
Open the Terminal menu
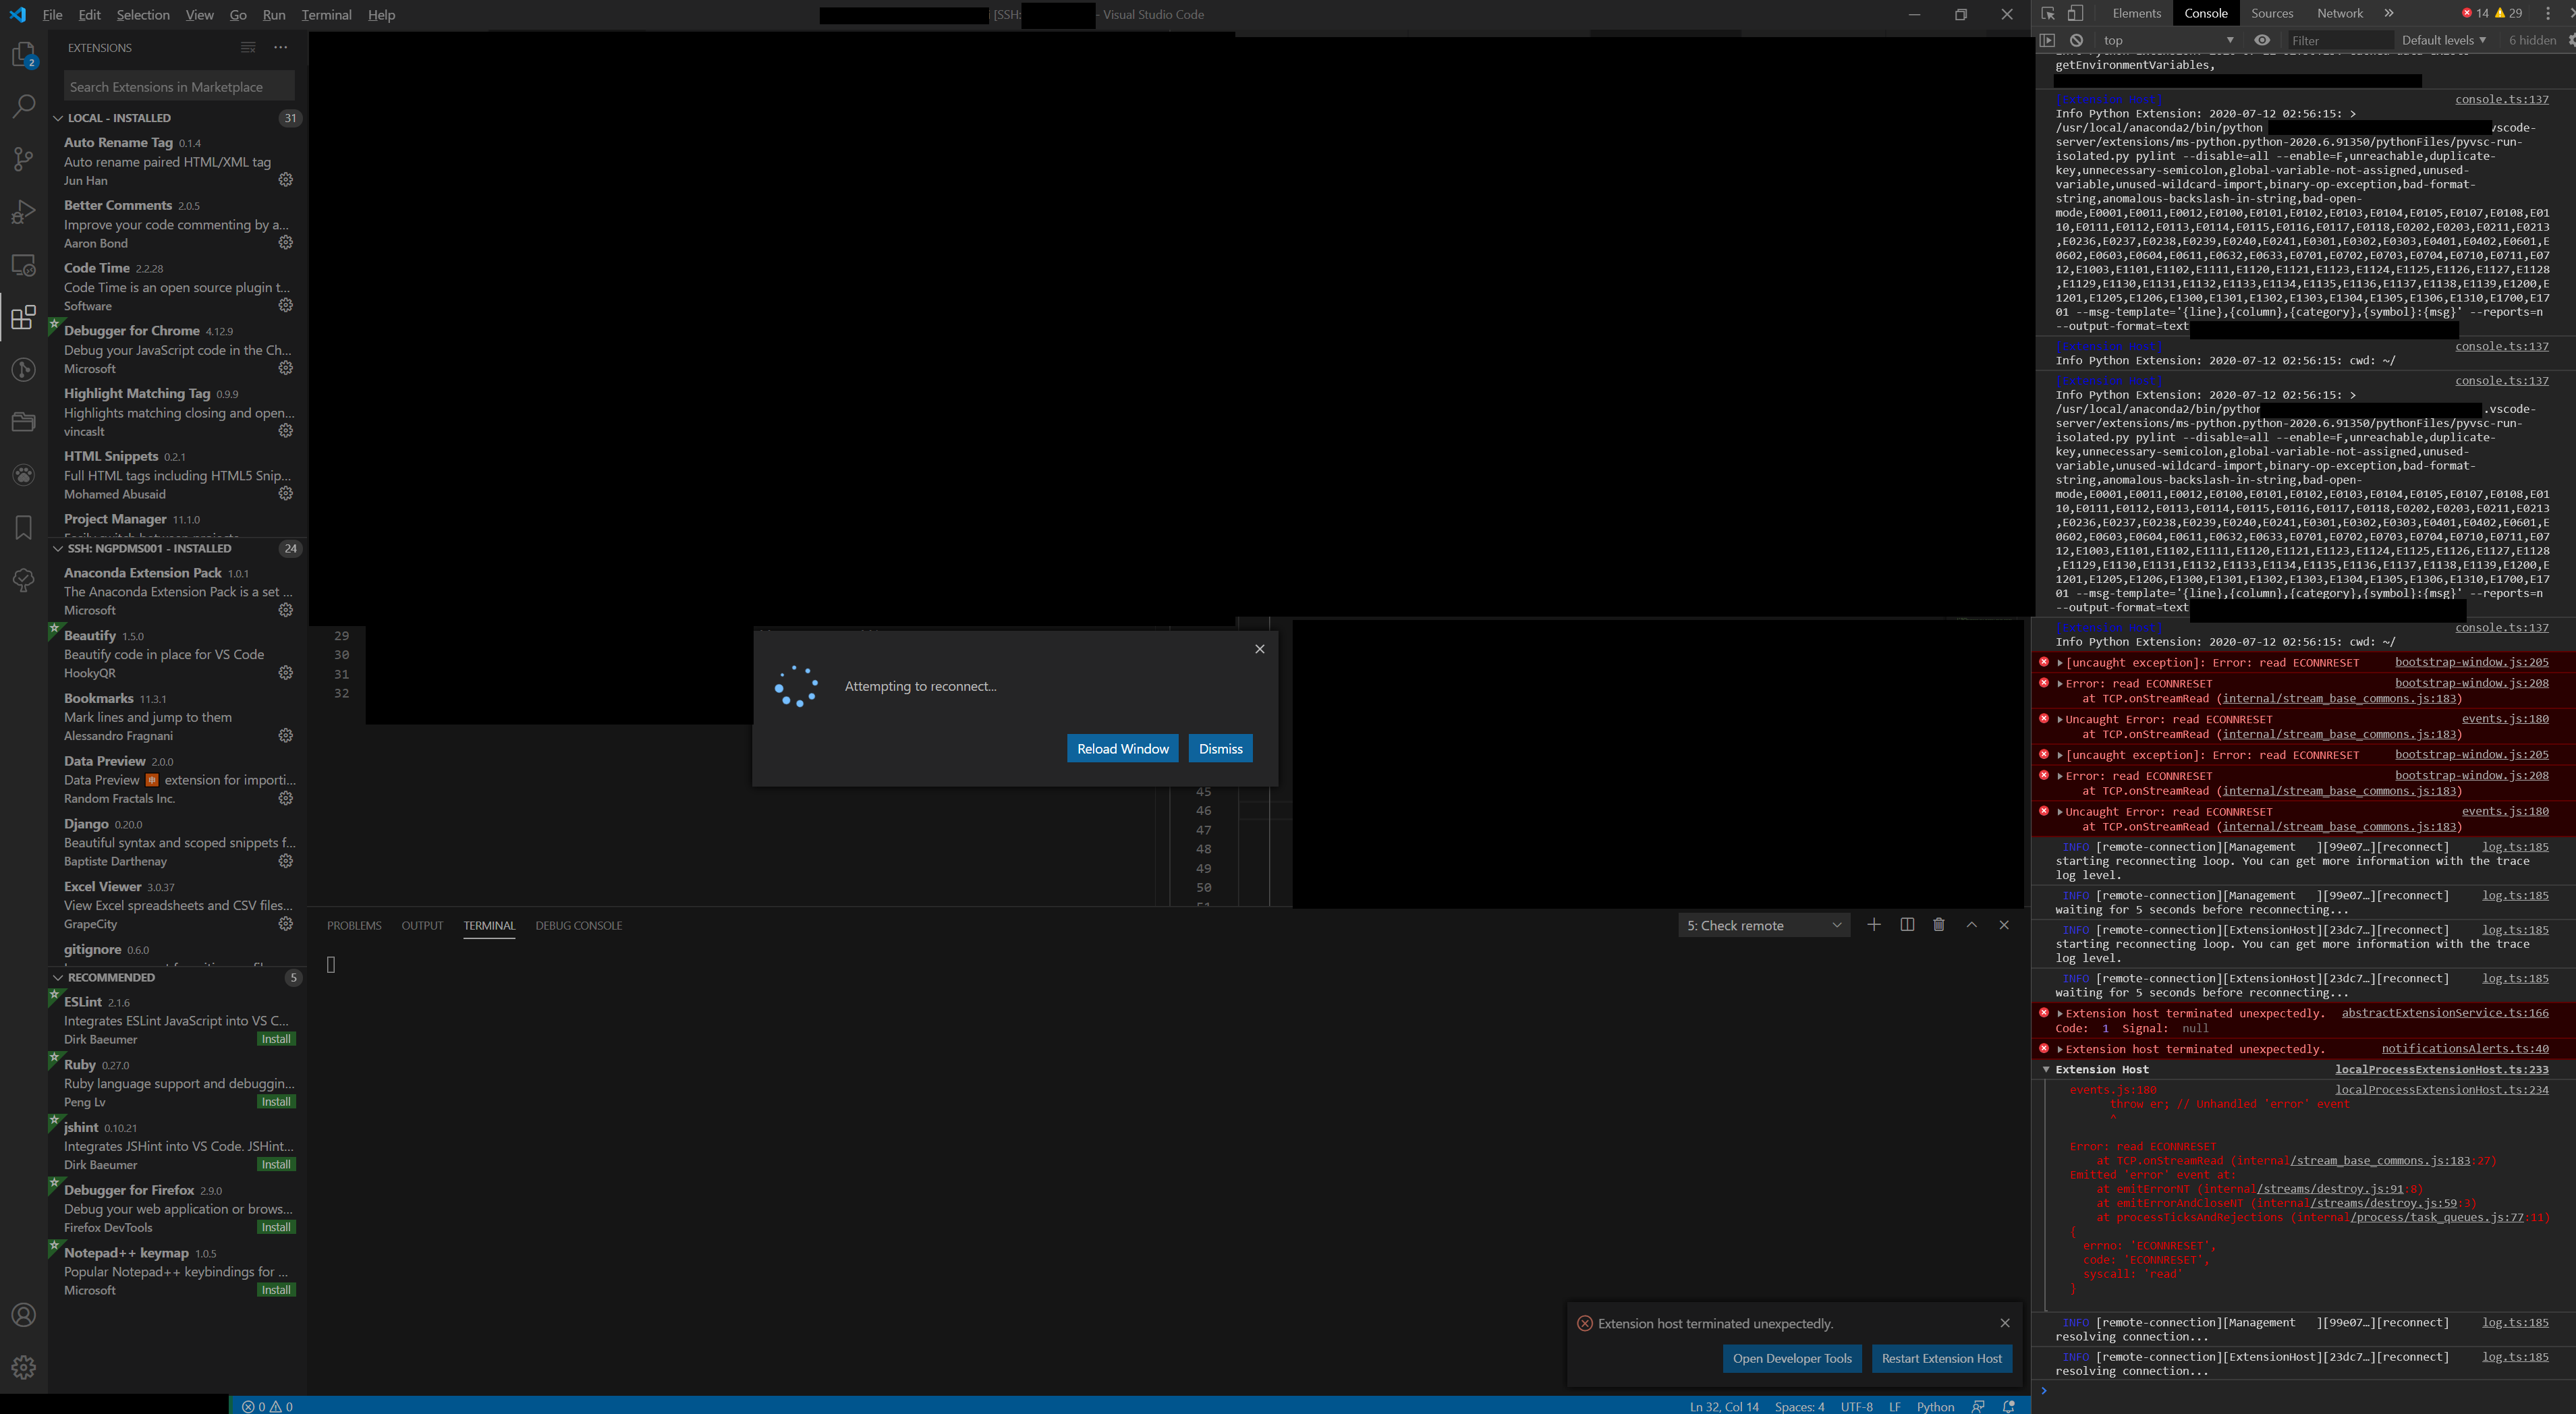[x=326, y=14]
